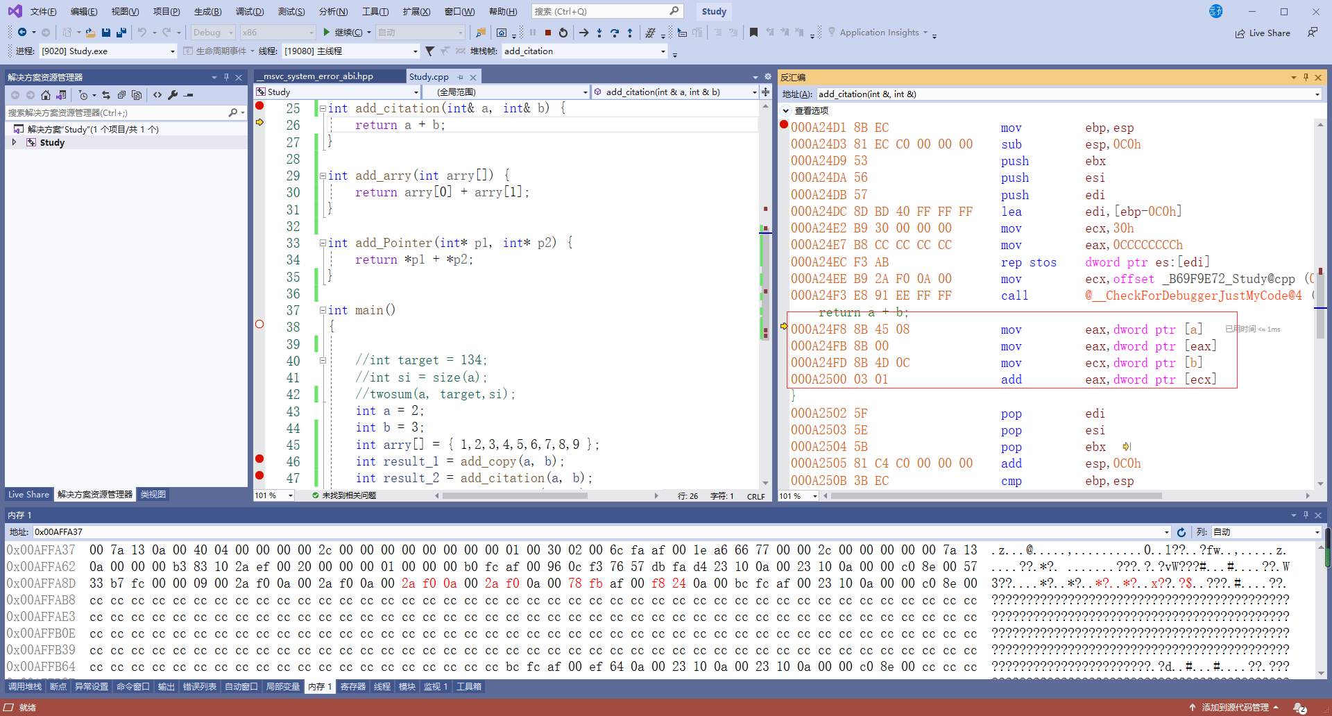Open the 进程 Study.exe dropdown
1332x716 pixels.
(173, 51)
